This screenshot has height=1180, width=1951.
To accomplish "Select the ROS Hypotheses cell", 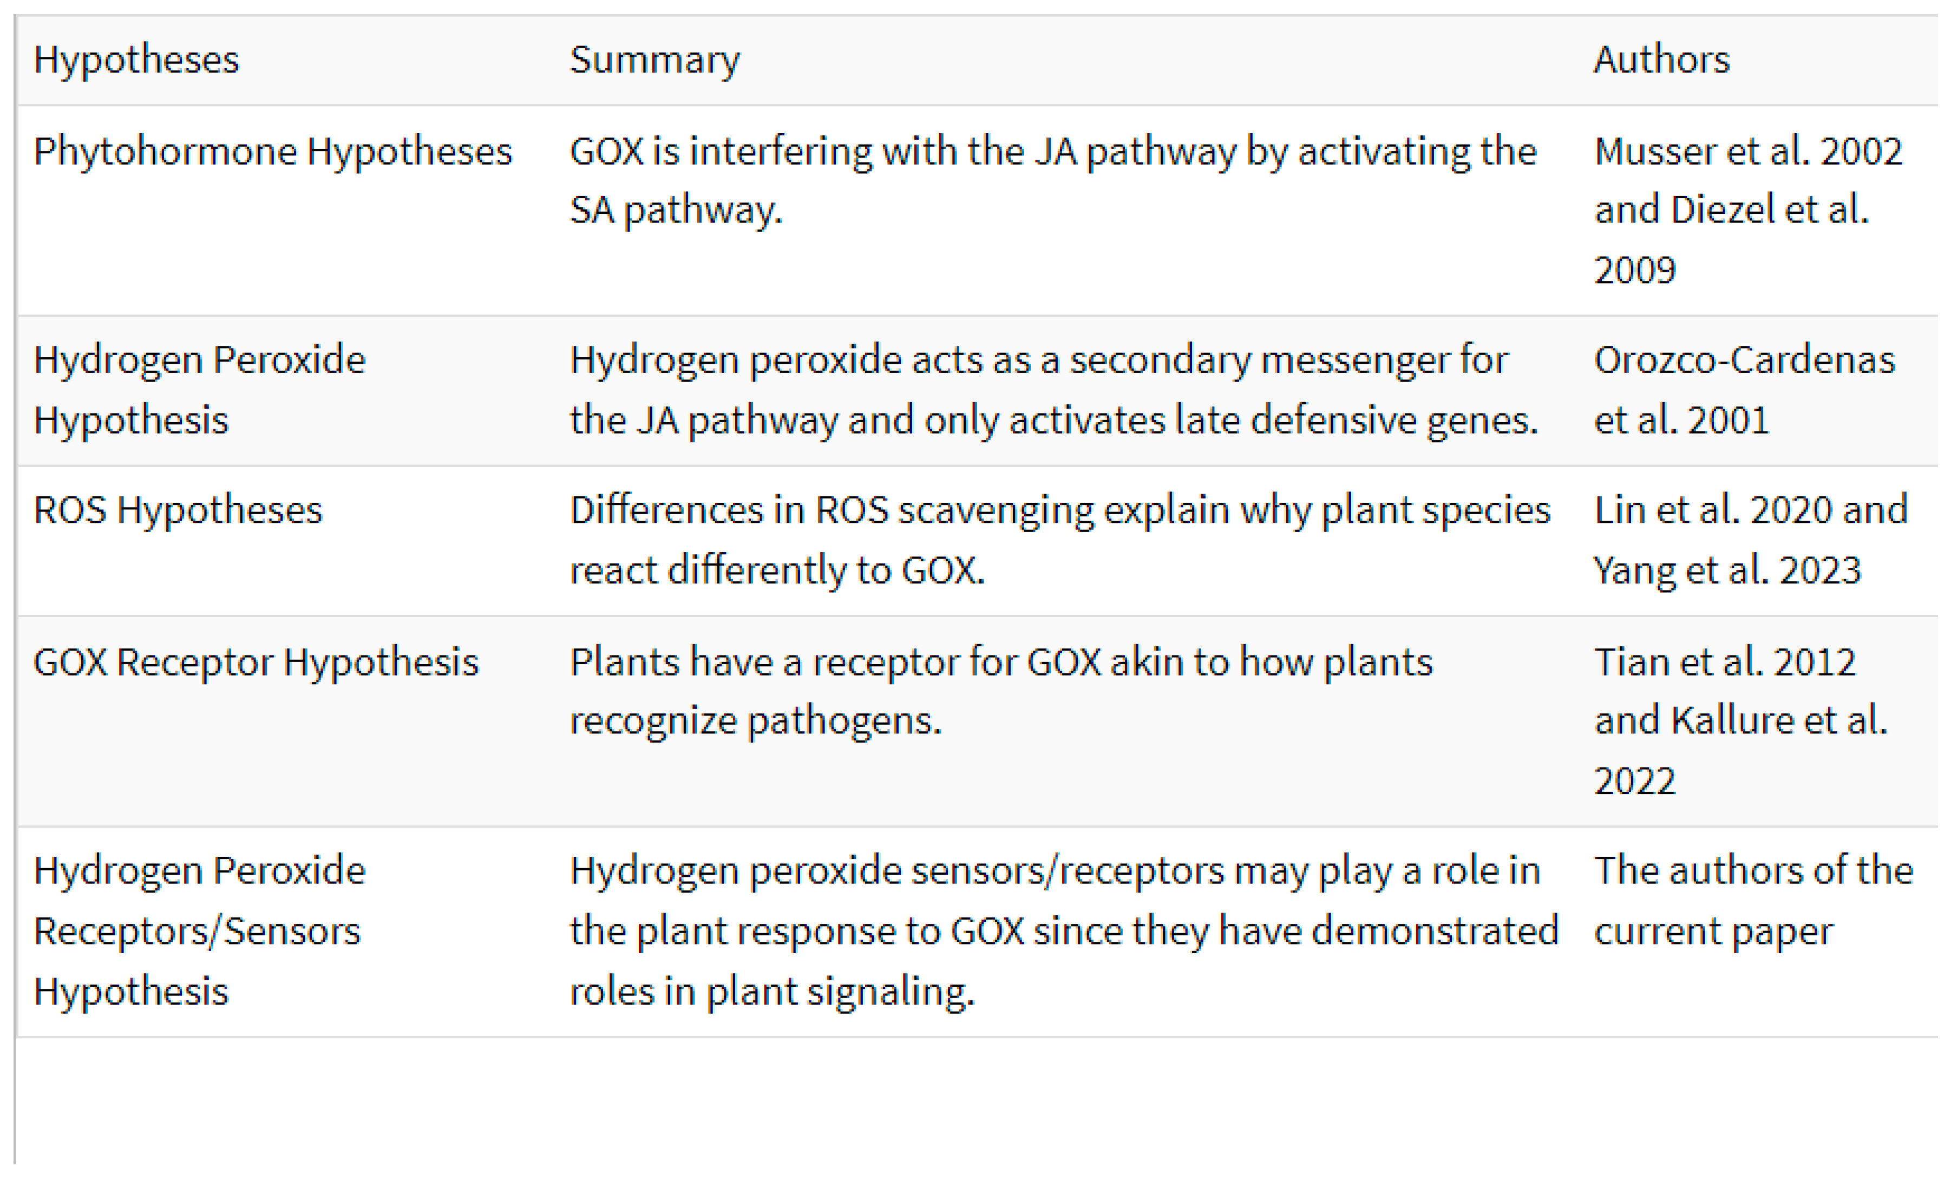I will pyautogui.click(x=178, y=510).
